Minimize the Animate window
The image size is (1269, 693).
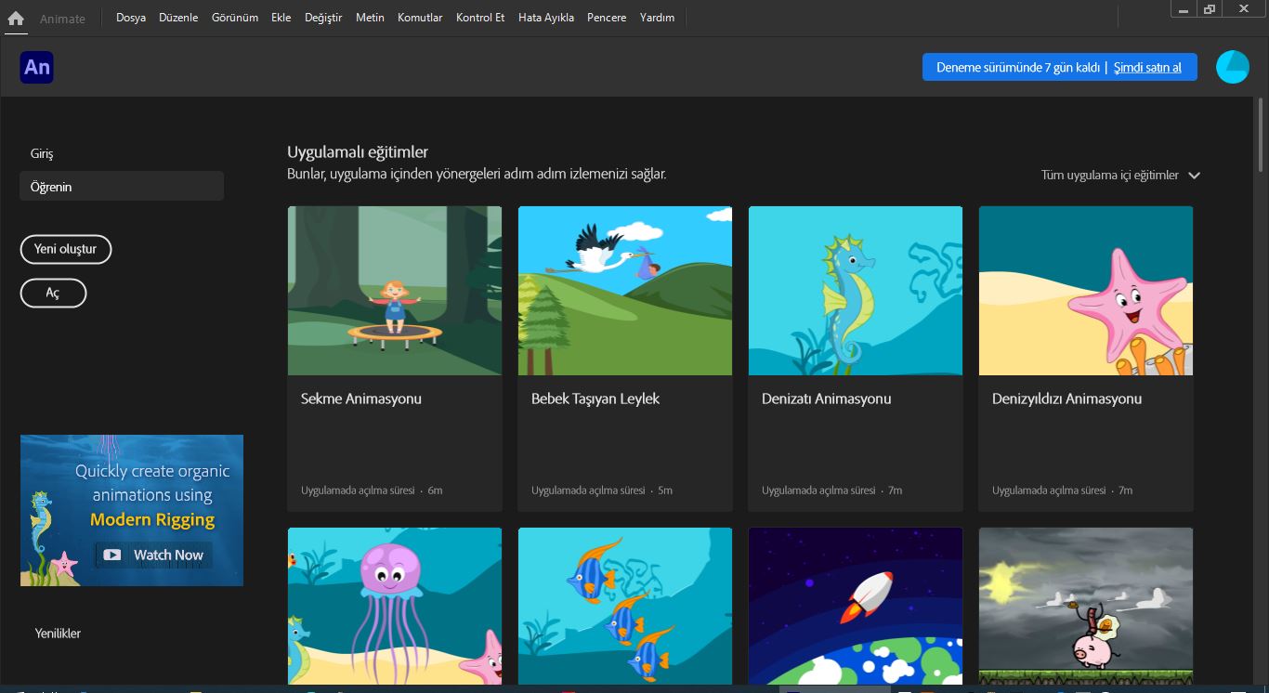click(x=1184, y=9)
